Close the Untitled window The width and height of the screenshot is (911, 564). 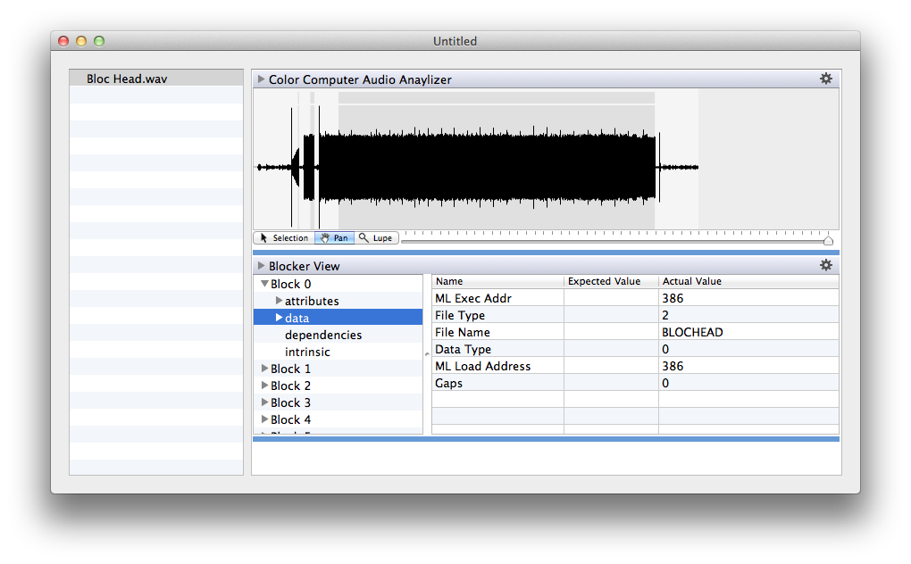[x=63, y=41]
